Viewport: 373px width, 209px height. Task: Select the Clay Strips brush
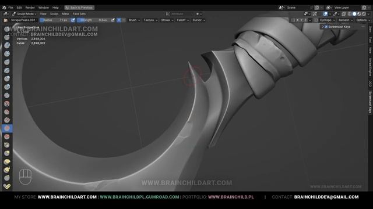(x=7, y=54)
